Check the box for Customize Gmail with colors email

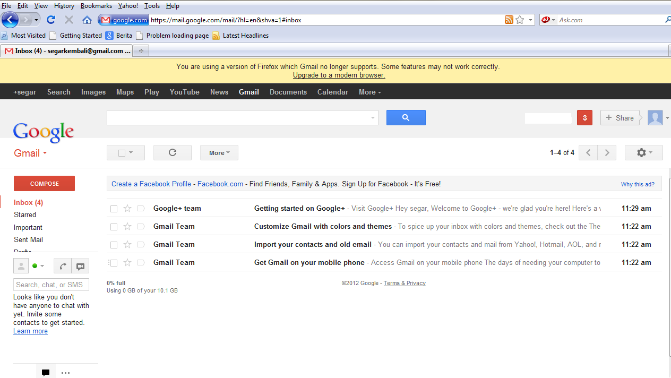tap(114, 227)
